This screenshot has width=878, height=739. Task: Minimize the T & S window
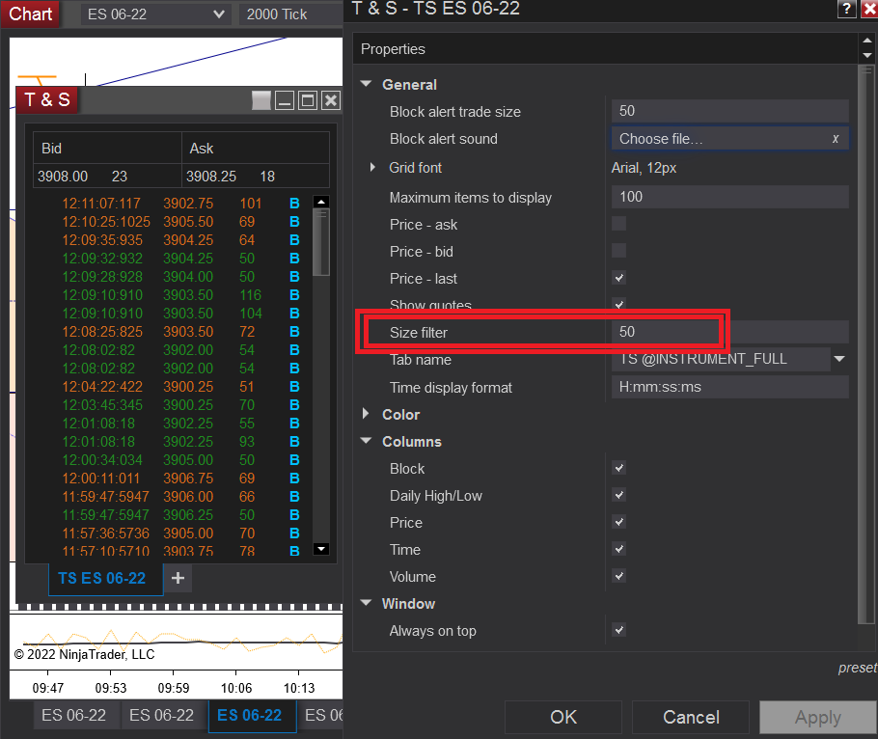point(285,100)
